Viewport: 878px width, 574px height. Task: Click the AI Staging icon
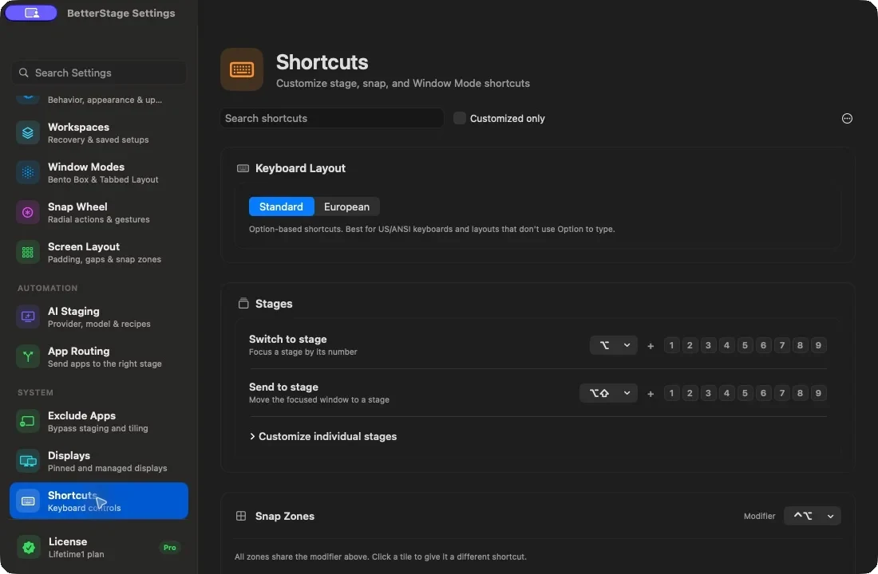coord(27,316)
